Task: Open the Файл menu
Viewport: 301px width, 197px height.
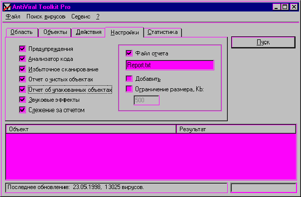Action: (13, 17)
